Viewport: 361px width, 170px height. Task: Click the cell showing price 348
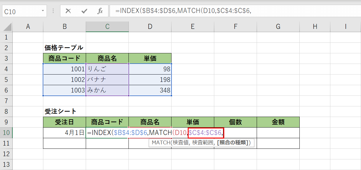[150, 90]
